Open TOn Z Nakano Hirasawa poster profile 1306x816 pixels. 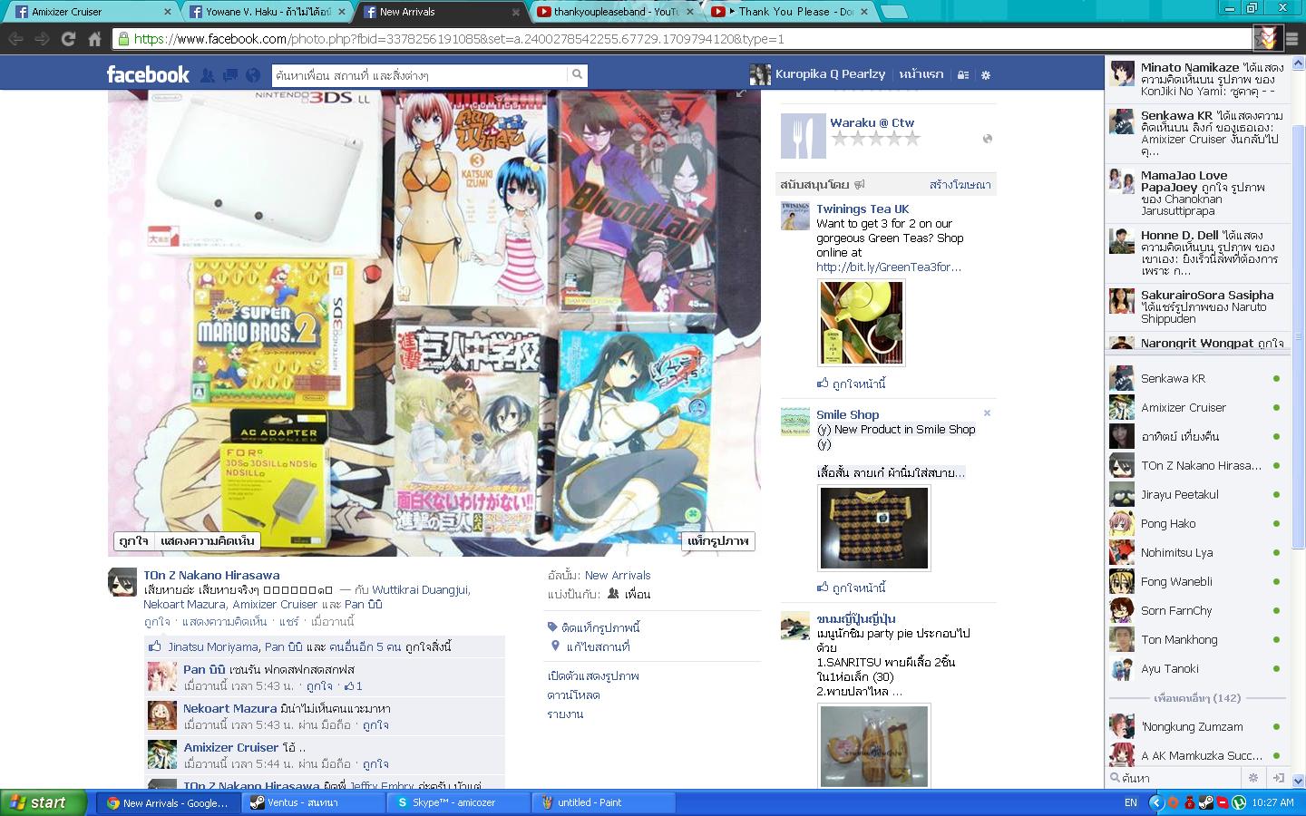[x=211, y=575]
